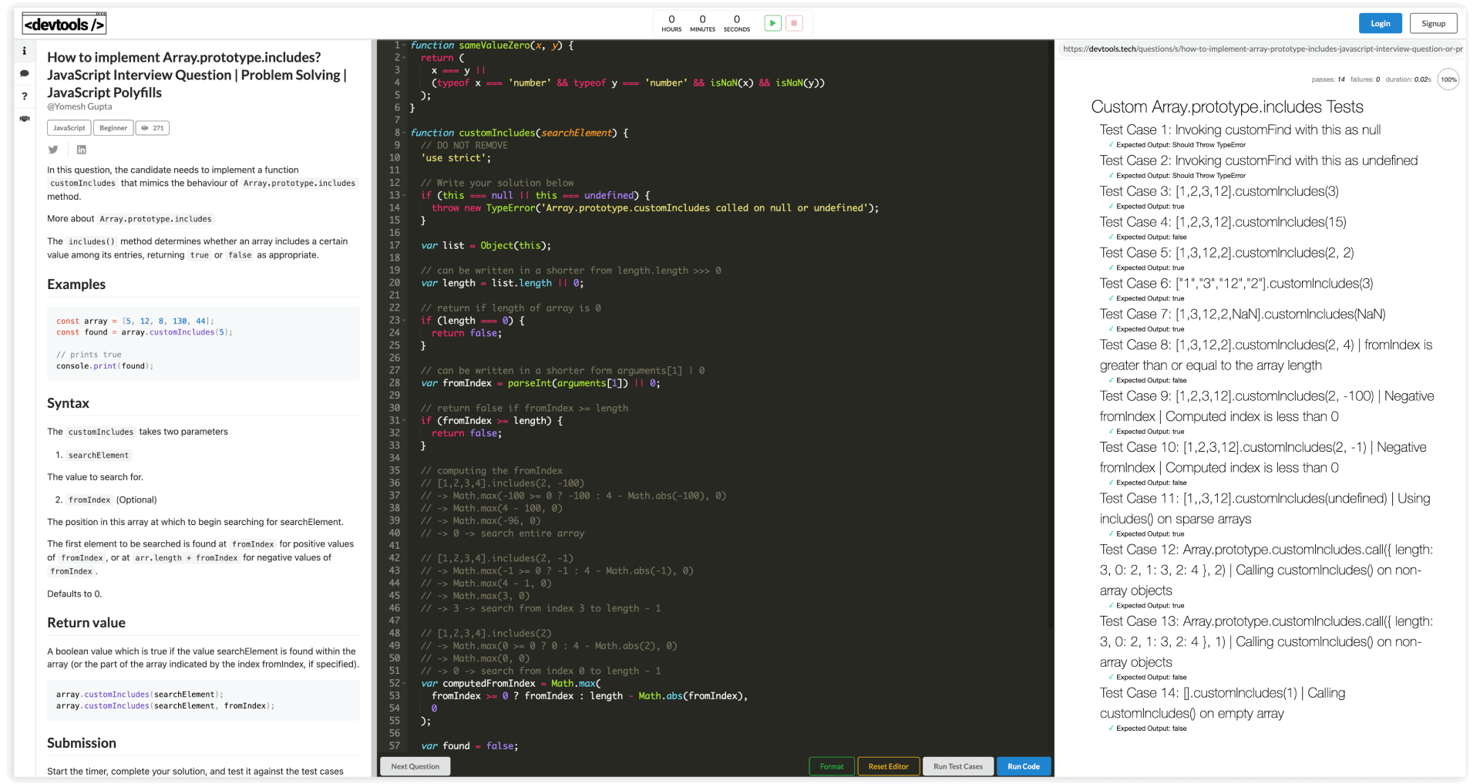The image size is (1480, 784).
Task: Click Test Case 4 customIncludes(15) title
Action: 1223,222
